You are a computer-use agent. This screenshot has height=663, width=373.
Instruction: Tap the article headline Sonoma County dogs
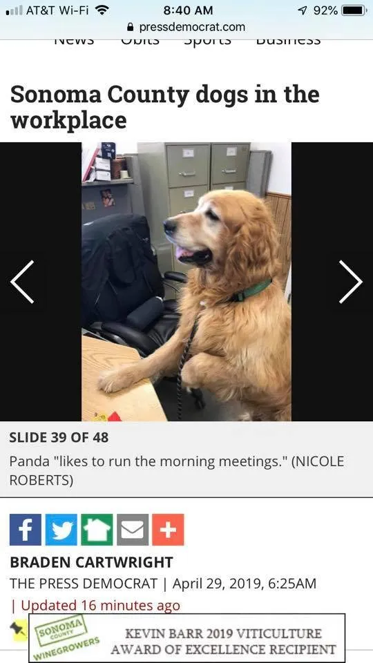[x=164, y=107]
